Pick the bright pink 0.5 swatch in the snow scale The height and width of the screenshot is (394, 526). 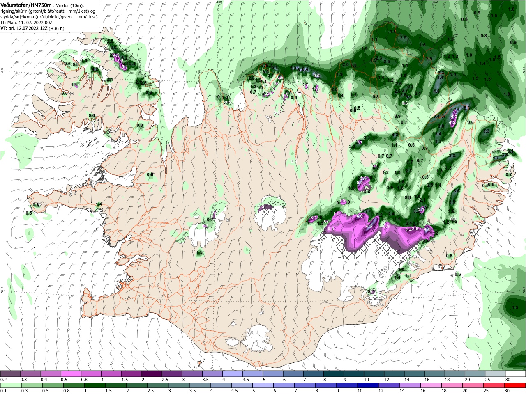point(71,374)
